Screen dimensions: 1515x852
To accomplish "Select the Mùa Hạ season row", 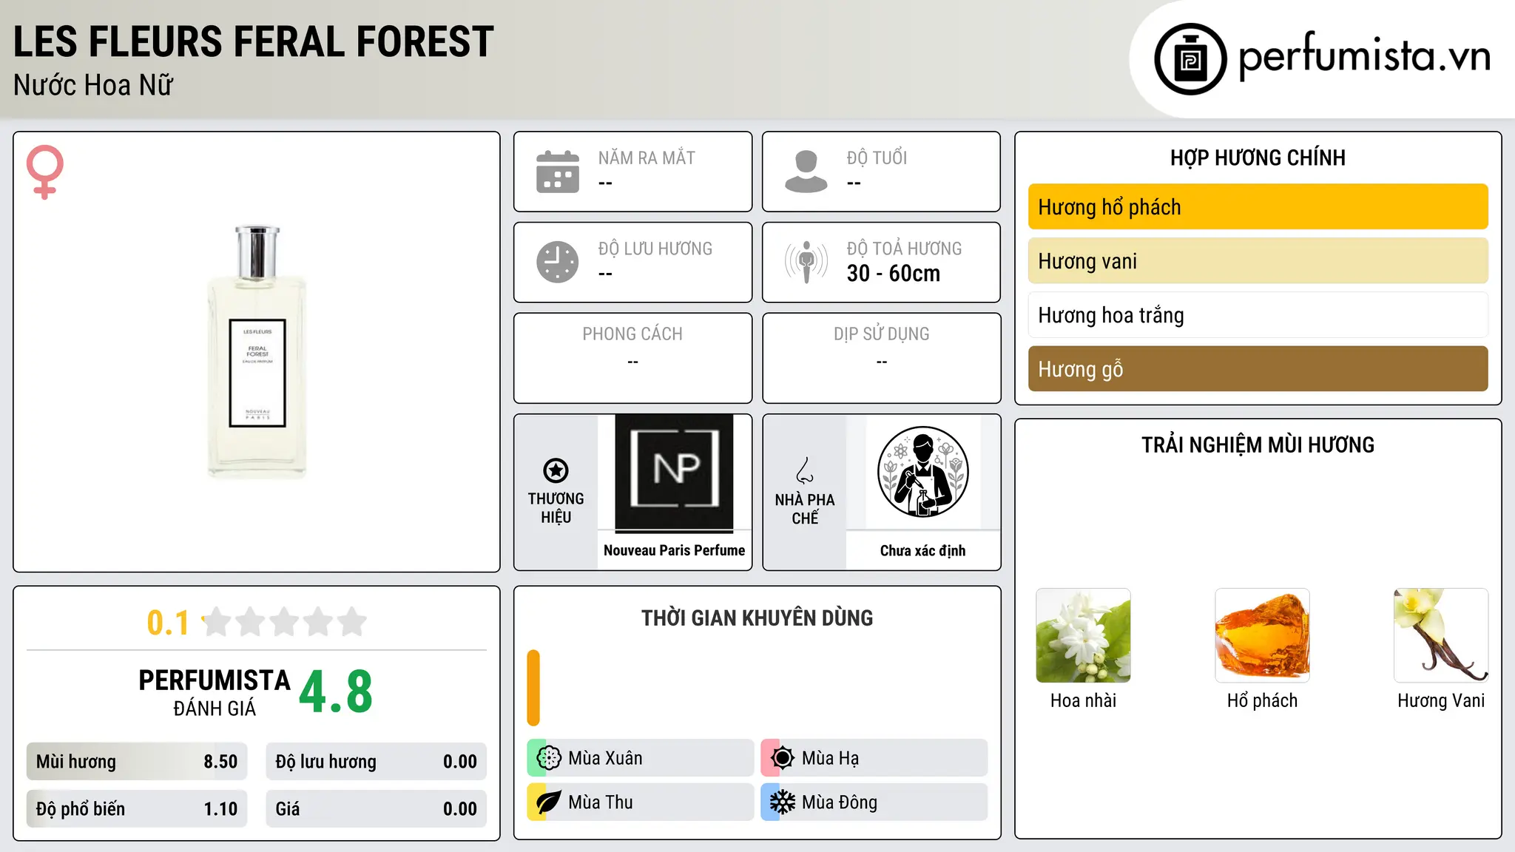I will 874,758.
